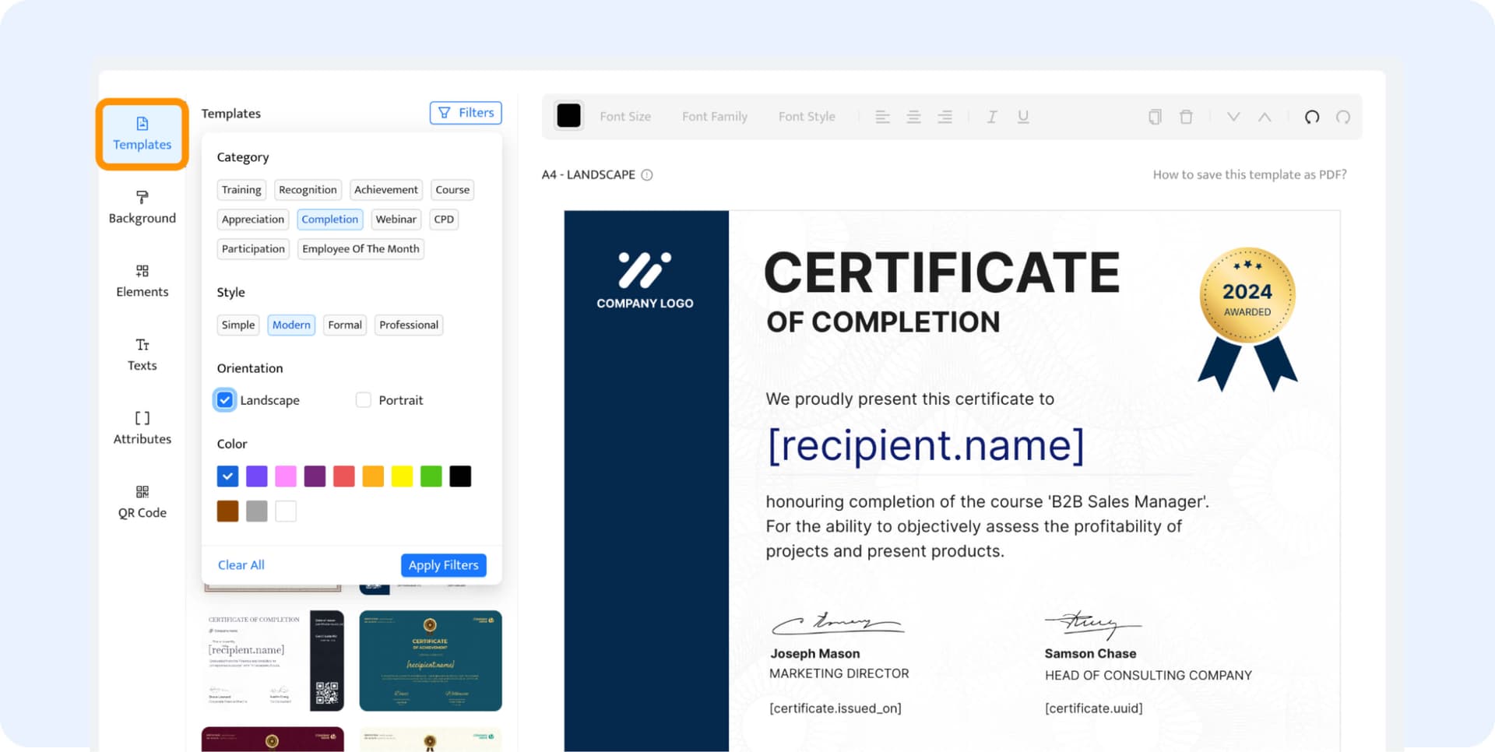
Task: Select the red color swatch
Action: [x=343, y=476]
